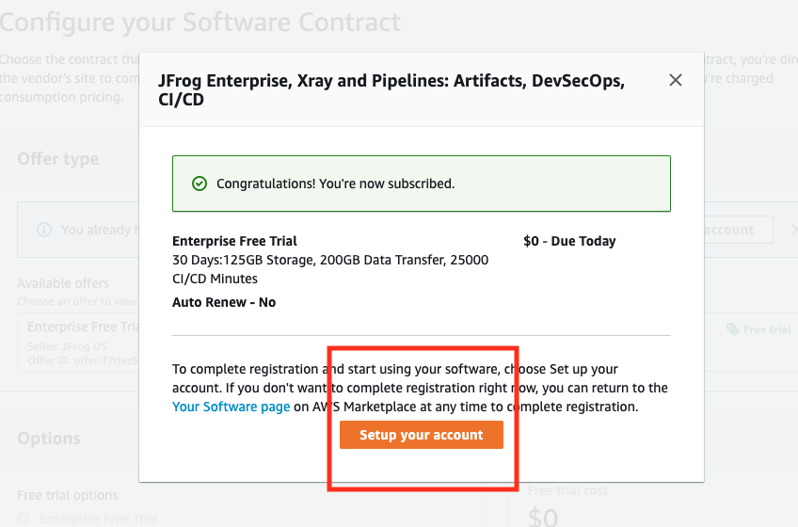Click the green success checkmark icon
Viewport: 798px width, 527px height.
click(x=199, y=184)
